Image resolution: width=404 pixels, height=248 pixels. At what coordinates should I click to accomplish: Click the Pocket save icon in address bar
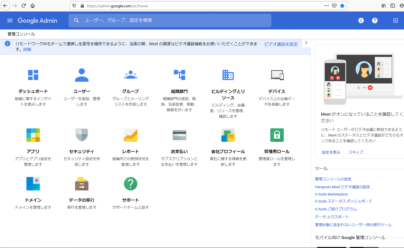pos(334,6)
